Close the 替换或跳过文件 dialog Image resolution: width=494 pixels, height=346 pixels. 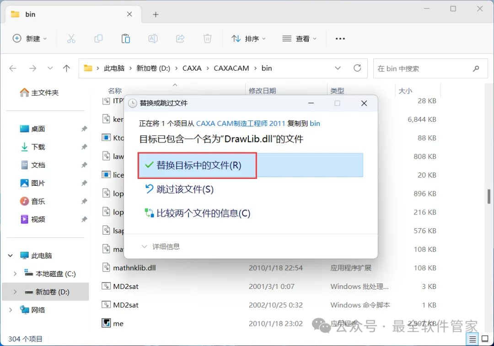click(364, 104)
